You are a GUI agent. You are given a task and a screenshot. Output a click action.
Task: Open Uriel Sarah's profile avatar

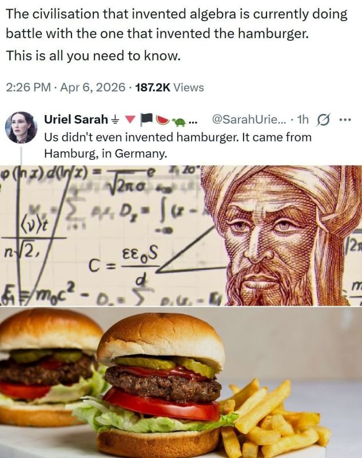(21, 127)
